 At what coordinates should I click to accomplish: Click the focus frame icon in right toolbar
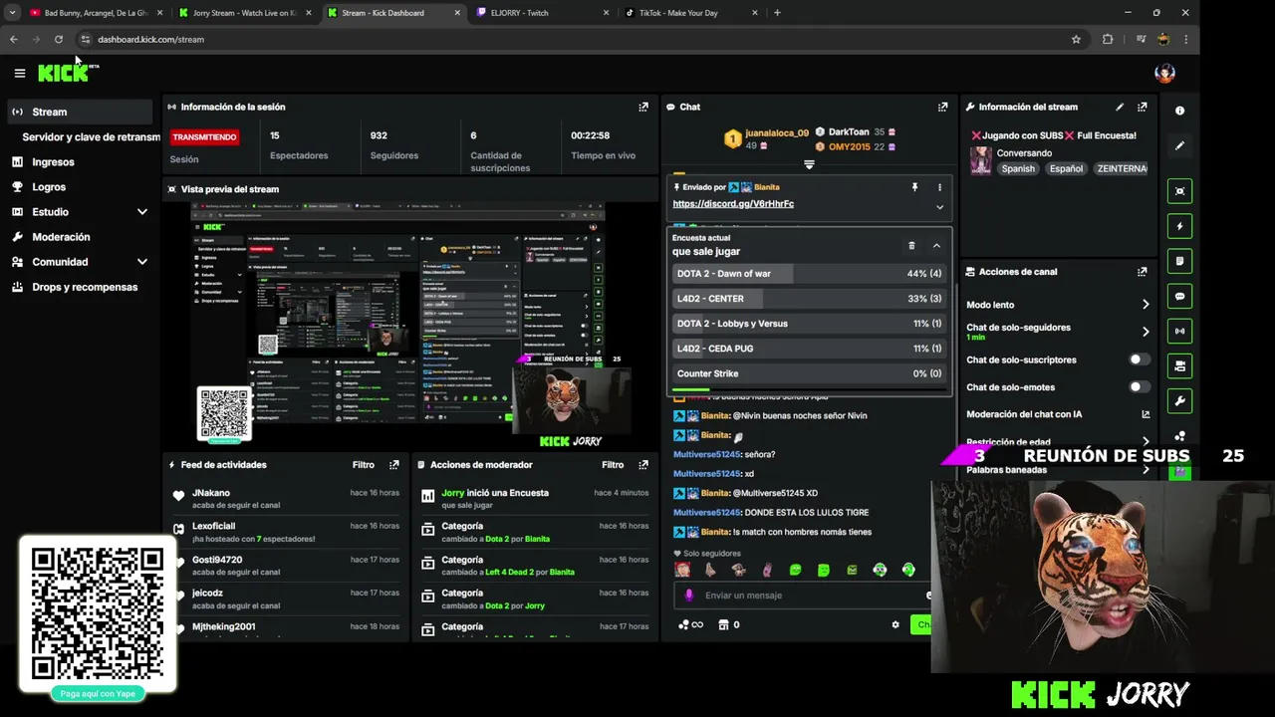1179,191
